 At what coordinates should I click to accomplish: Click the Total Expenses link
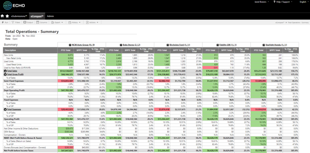(x=14, y=109)
